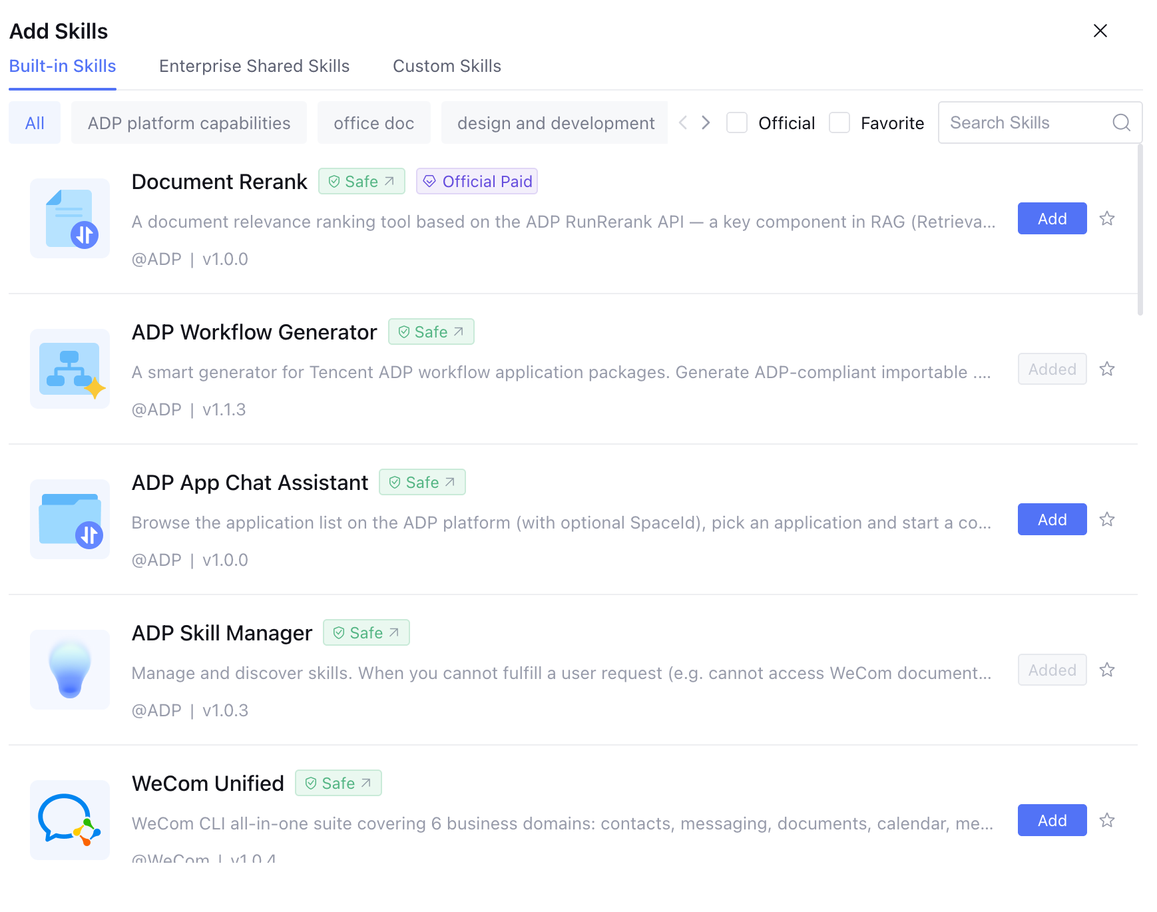The width and height of the screenshot is (1157, 912).
Task: Click the skills list vertical scrollbar
Action: tap(1140, 230)
